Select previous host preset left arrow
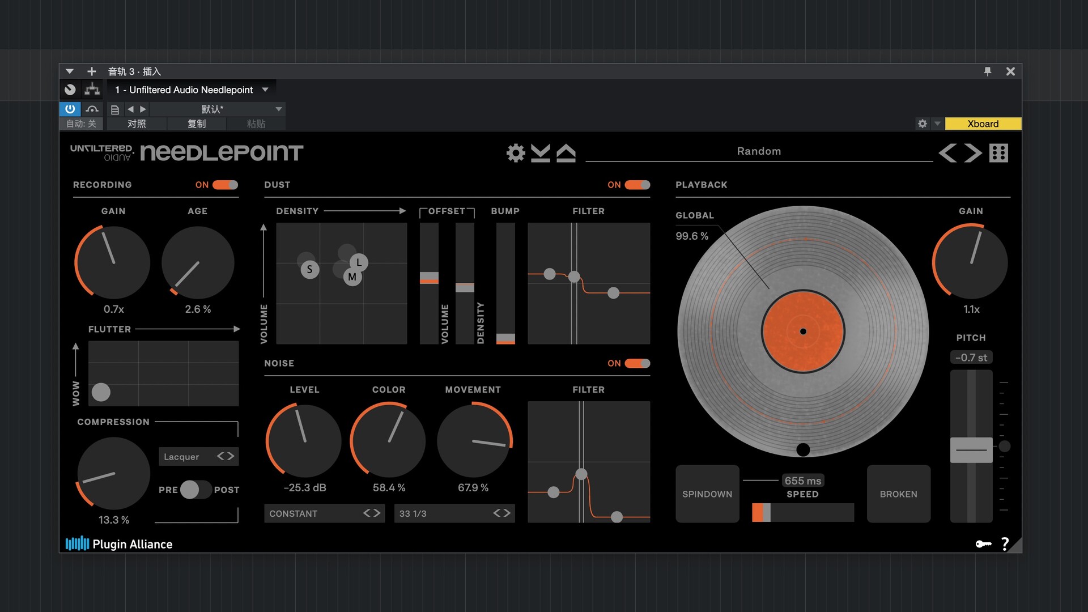Viewport: 1088px width, 612px height. pos(130,109)
